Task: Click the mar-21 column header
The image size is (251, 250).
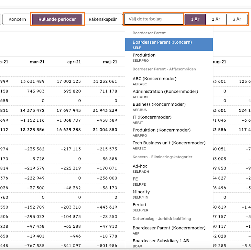Action: (x=37, y=62)
